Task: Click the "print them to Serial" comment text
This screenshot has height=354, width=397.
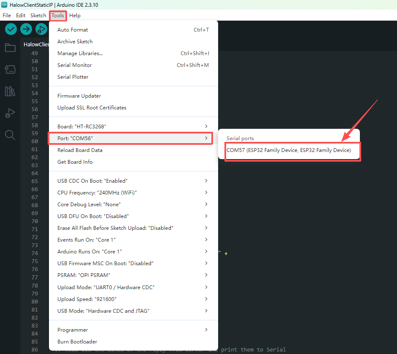Action: [x=253, y=350]
